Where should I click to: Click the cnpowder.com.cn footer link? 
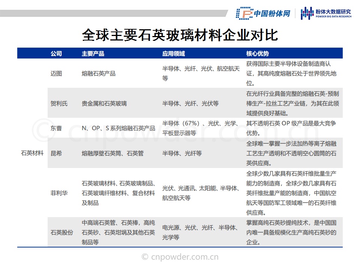point(180,257)
